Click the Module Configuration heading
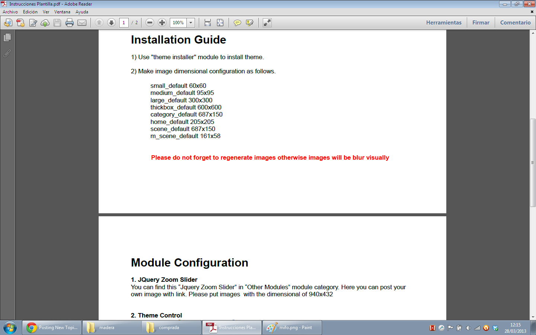536x335 pixels. click(x=189, y=263)
